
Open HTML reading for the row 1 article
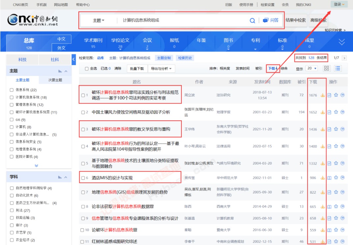pyautogui.click(x=329, y=95)
